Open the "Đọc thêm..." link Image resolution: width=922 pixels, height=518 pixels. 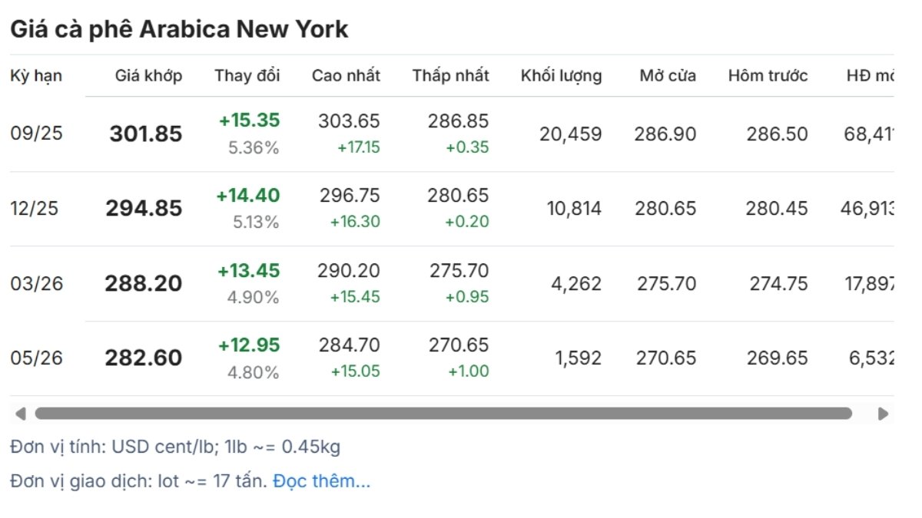[321, 481]
